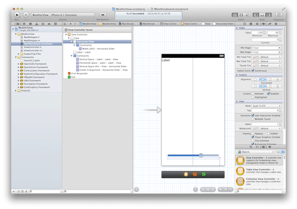Go back in jump bar history

click(x=71, y=24)
